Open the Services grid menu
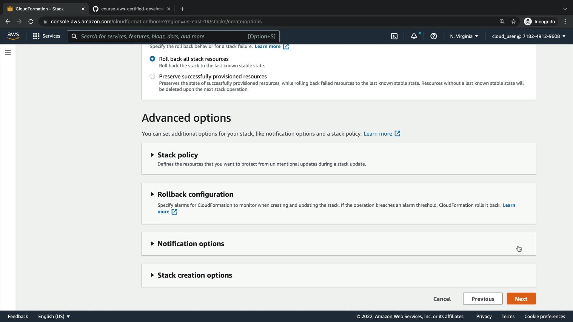Screen dimensions: 573x322 pyautogui.click(x=46, y=36)
